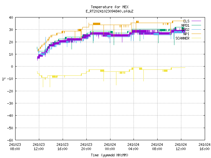Click the y-axis tick label -10
The width and height of the screenshot is (211, 158).
[x=10, y=79]
